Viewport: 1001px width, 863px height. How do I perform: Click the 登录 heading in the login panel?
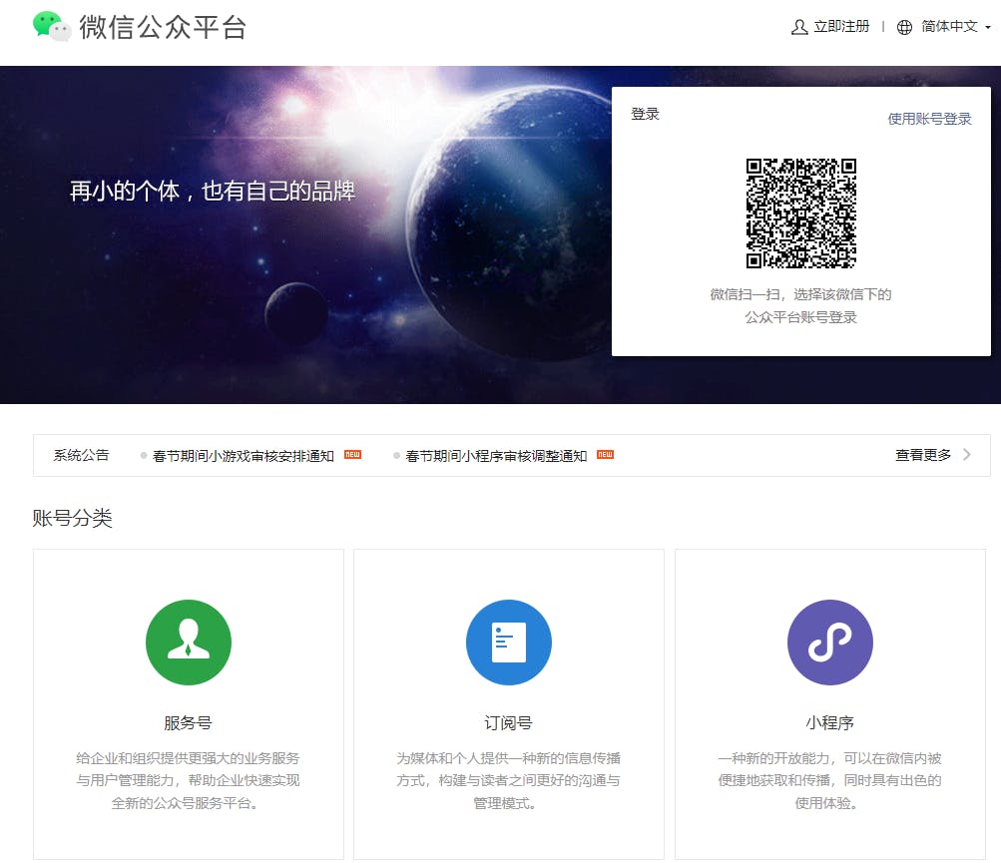[645, 115]
